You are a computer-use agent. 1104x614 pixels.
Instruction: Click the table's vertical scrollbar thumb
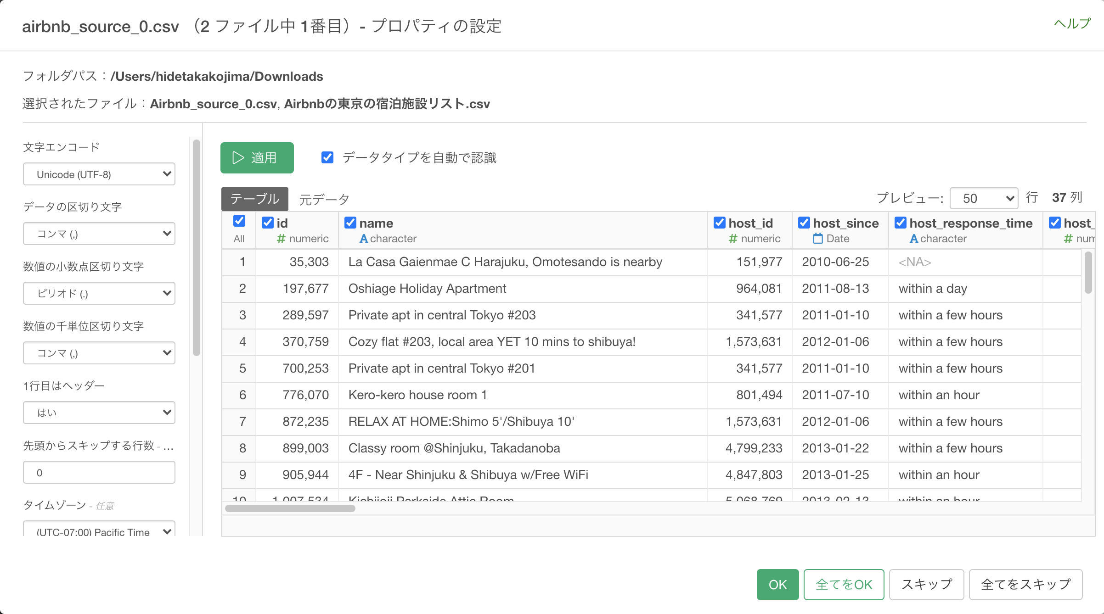[1088, 273]
